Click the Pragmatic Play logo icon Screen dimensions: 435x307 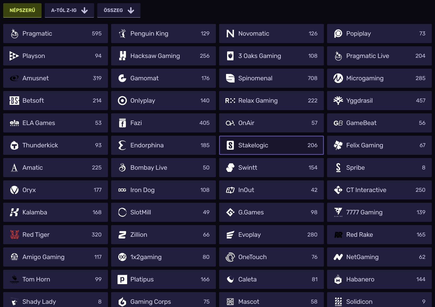(x=14, y=34)
